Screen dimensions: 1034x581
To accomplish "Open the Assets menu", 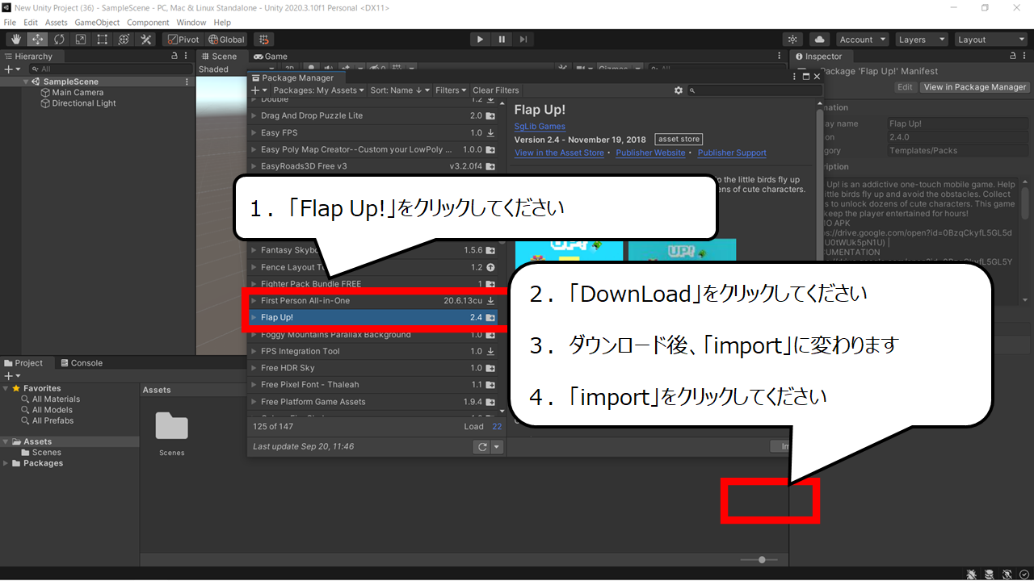I will click(x=57, y=23).
